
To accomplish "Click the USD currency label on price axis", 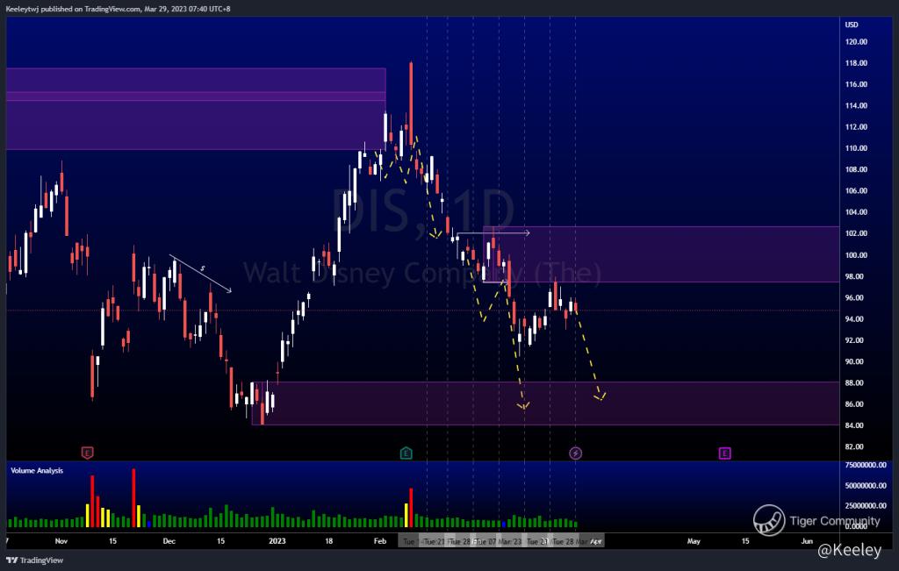I will click(x=852, y=25).
